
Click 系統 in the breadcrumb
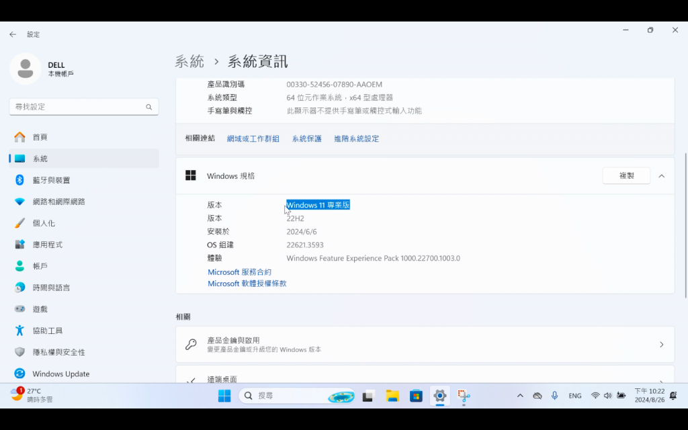189,61
